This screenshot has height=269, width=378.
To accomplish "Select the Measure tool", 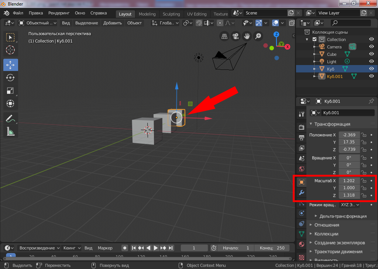I will click(10, 132).
